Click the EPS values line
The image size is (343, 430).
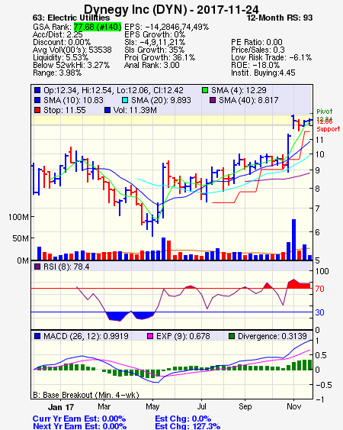(x=166, y=27)
